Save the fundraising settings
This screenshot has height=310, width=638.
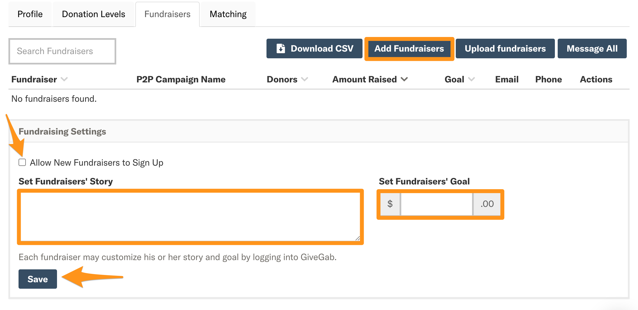coord(38,279)
